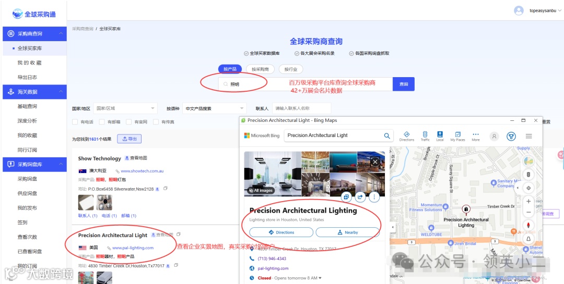Open the 国家/区域 country dropdown
Screen dimensions: 564x284
125,108
